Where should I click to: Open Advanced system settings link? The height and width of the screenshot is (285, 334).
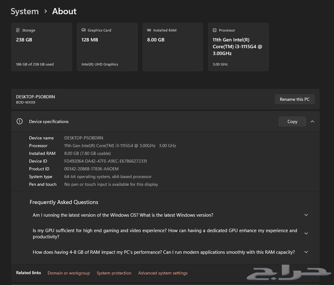click(163, 273)
